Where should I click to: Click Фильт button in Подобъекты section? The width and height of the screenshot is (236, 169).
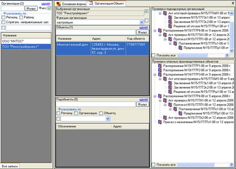(x=142, y=104)
